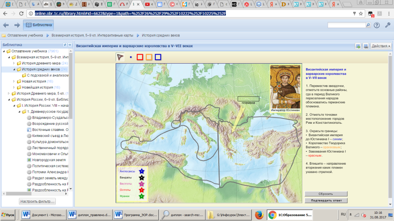Reload the page in Chrome
Screen dimensions: 394x221
tap(21, 14)
